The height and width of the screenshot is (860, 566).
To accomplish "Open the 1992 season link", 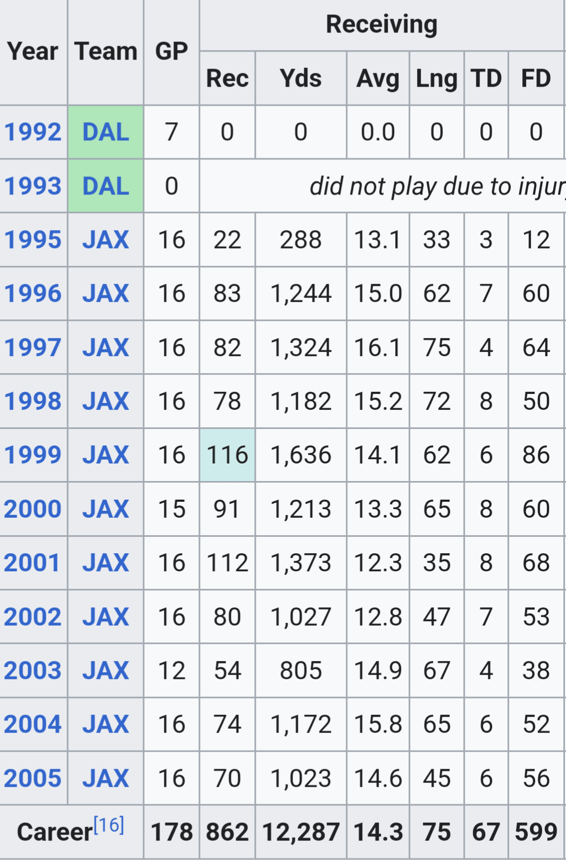I will tap(33, 132).
